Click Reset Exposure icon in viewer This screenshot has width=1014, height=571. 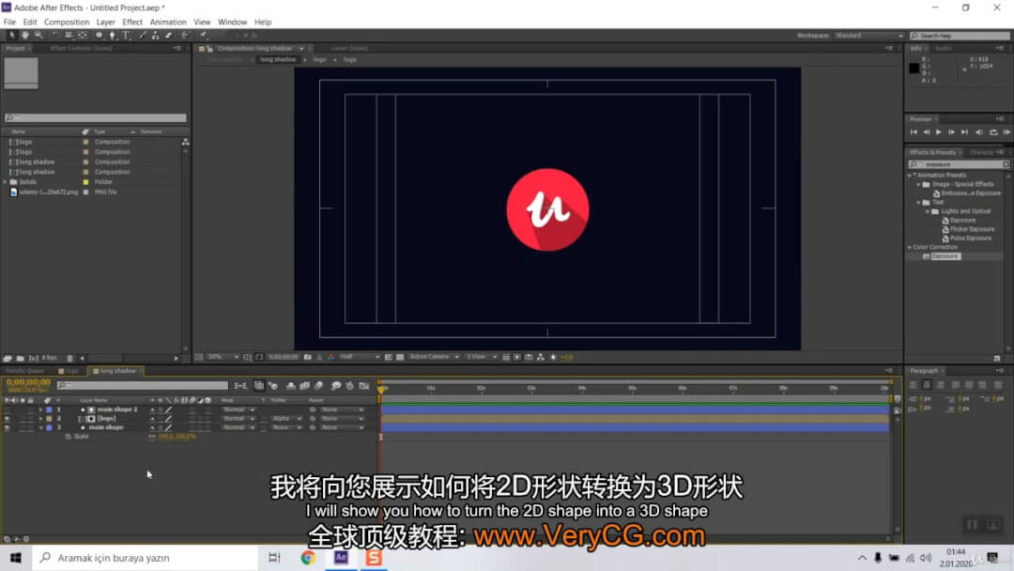[554, 357]
